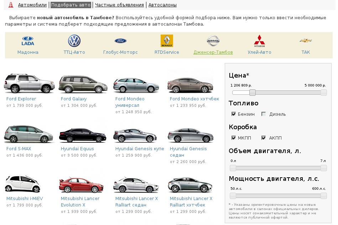Click the Hyundai Genesis купе image
338x225 pixels.
click(135, 136)
